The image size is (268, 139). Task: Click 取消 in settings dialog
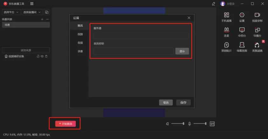click(x=166, y=103)
